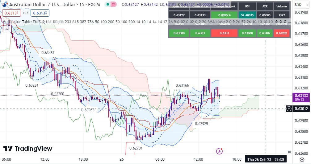Click the purple current price label with countdown 09:13
The height and width of the screenshot is (164, 311).
[301, 97]
